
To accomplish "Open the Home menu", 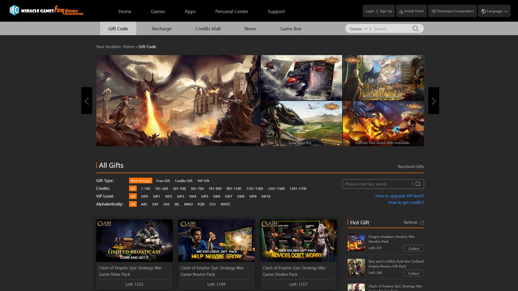I will 125,11.
